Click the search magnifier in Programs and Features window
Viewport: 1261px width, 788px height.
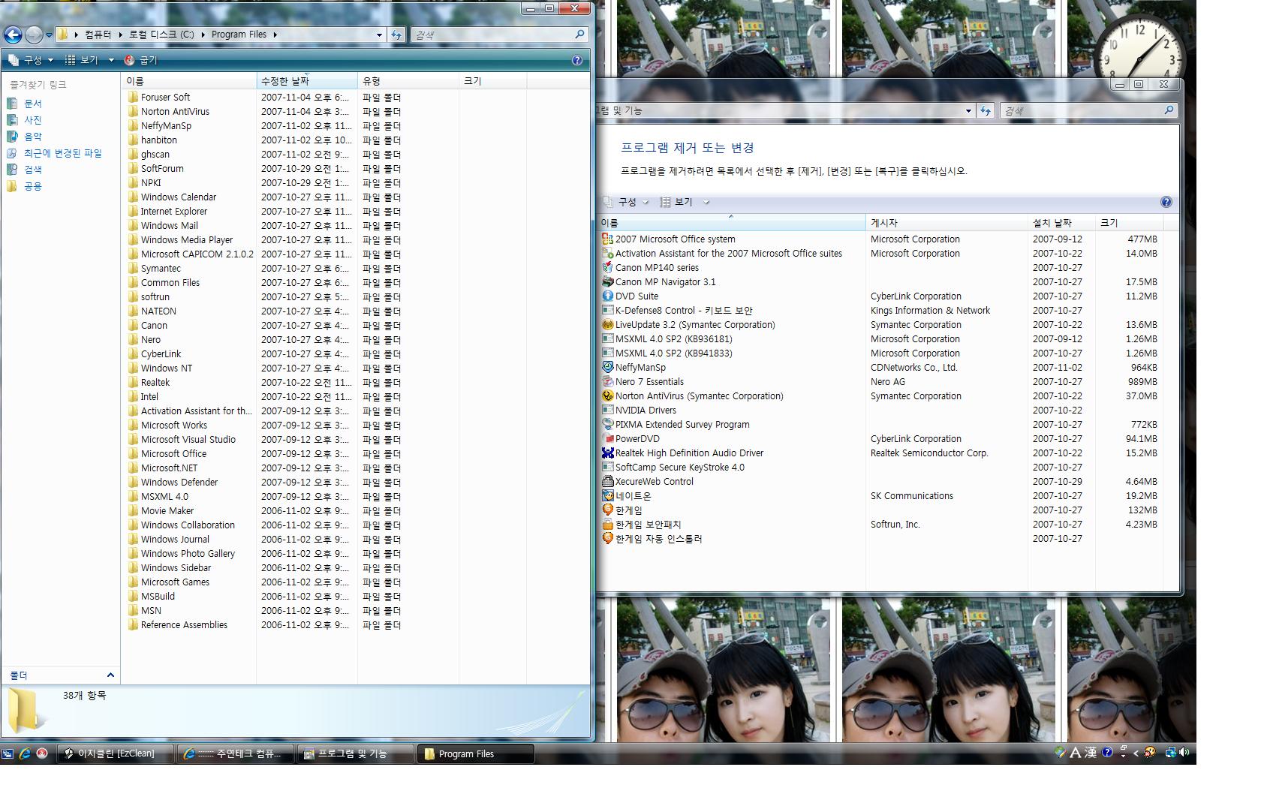[x=1169, y=110]
